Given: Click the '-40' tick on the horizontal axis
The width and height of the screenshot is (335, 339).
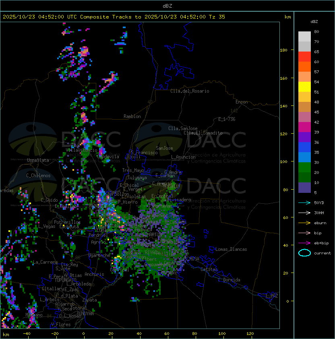Looking at the screenshot, I should pyautogui.click(x=27, y=334).
